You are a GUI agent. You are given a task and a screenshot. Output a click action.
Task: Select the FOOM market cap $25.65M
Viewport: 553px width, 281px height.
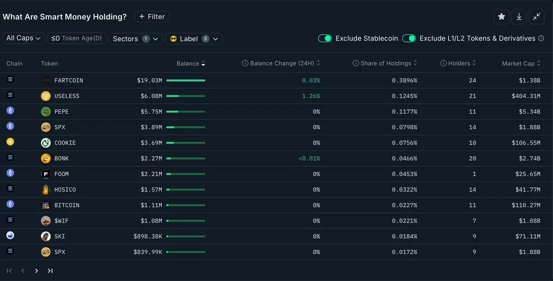click(528, 174)
